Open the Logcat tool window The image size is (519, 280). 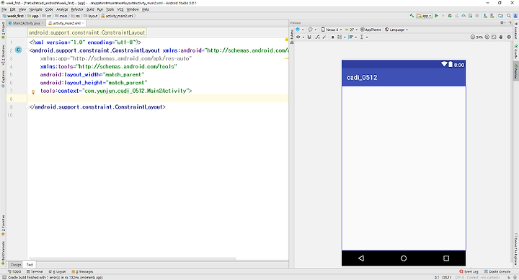57,271
